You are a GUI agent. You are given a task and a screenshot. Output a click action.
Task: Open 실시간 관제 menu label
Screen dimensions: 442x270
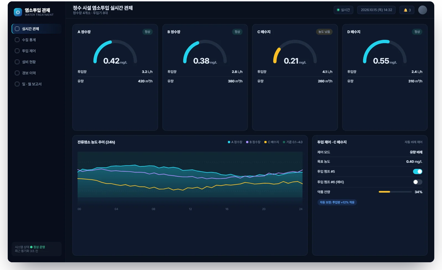point(30,29)
